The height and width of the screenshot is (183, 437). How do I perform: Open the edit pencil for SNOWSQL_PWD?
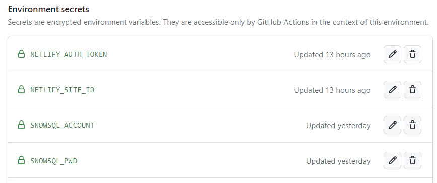392,160
